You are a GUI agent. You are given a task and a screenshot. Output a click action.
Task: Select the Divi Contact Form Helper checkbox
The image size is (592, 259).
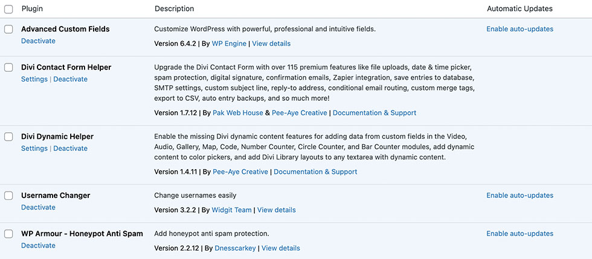click(8, 68)
